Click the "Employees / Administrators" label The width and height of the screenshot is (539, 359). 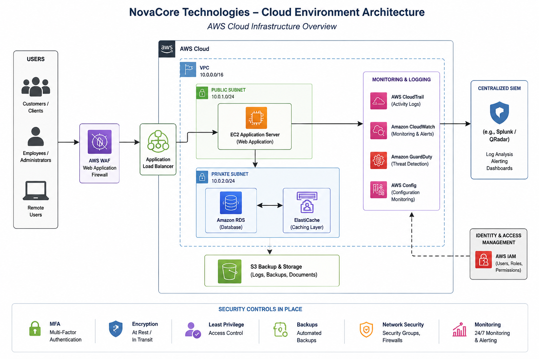(x=36, y=157)
